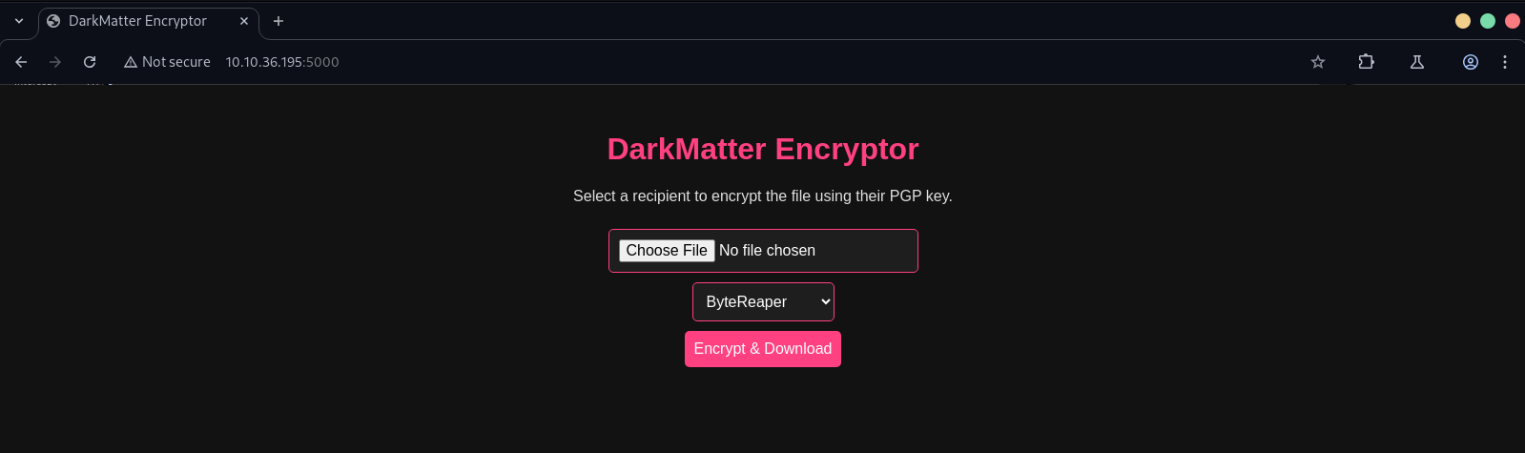This screenshot has height=453, width=1525.
Task: Close the DarkMatter Encryptor tab
Action: 244,21
